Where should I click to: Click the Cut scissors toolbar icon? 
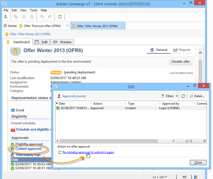click(24, 17)
